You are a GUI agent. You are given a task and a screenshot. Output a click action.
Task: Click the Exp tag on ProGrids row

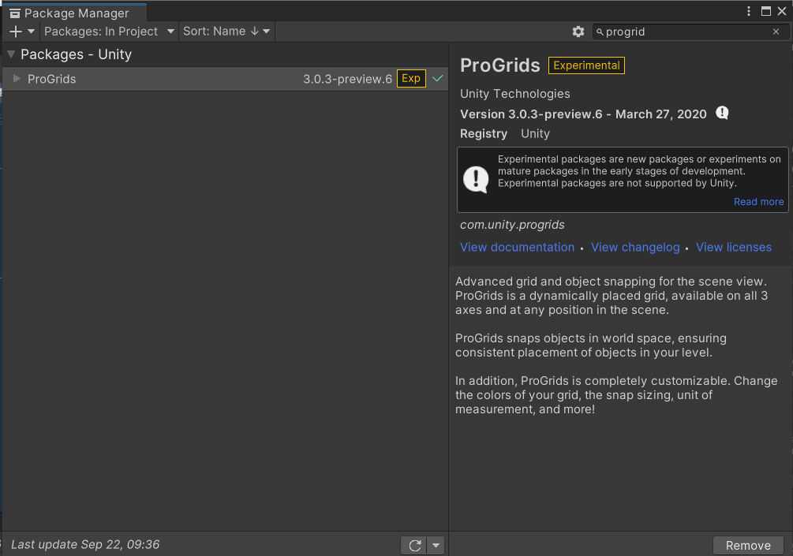(x=411, y=78)
